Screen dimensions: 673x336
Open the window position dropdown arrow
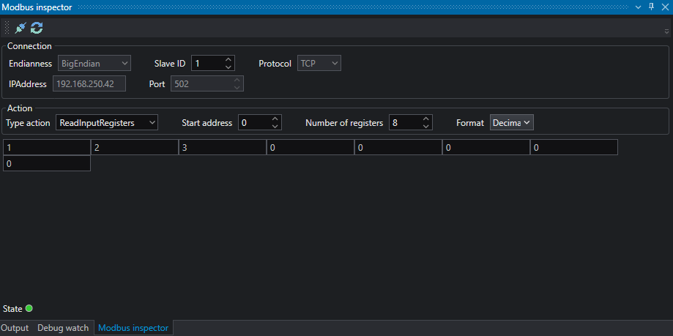[638, 7]
